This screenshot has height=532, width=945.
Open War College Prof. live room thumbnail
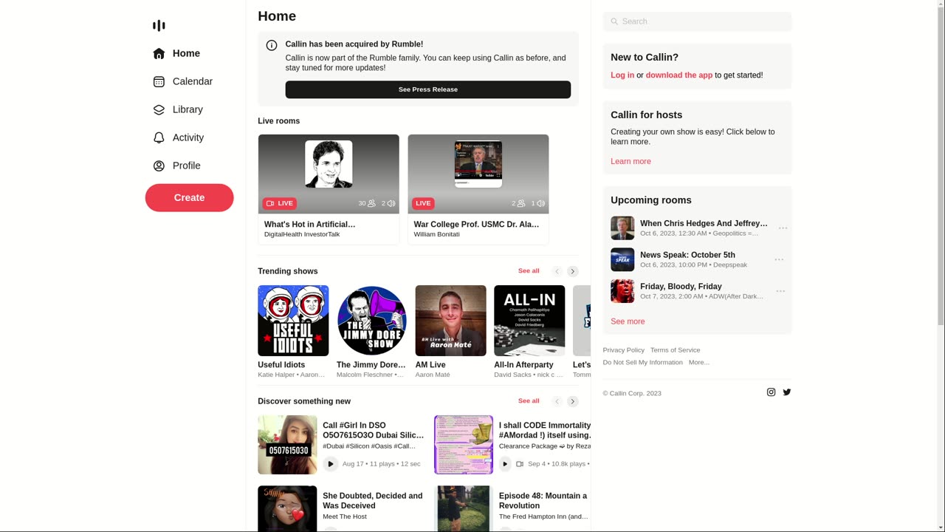(478, 174)
